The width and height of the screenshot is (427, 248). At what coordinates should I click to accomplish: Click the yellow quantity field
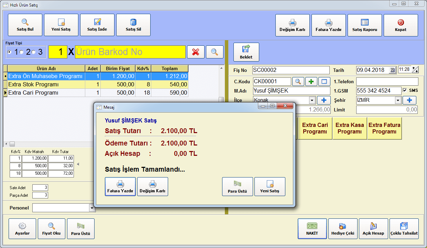[x=58, y=52]
